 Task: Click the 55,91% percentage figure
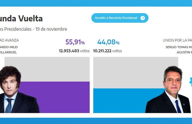click(75, 42)
